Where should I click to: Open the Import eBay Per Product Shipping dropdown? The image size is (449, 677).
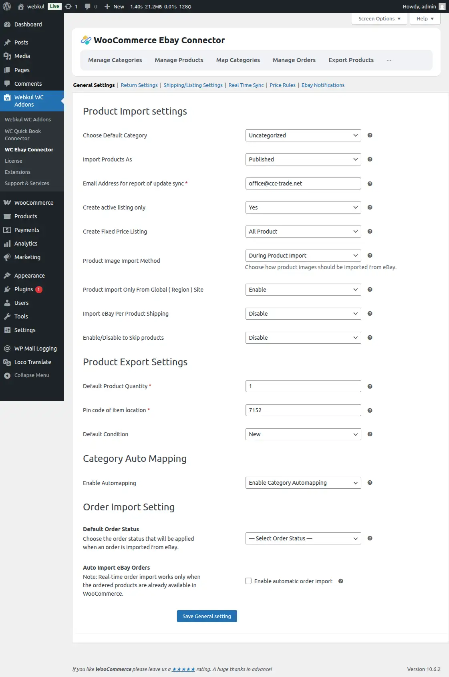pos(303,314)
